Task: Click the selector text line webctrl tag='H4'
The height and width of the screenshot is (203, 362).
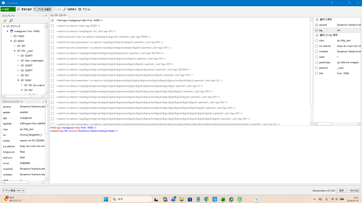Action: click(84, 131)
